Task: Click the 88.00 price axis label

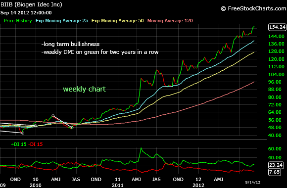Action: click(x=275, y=90)
